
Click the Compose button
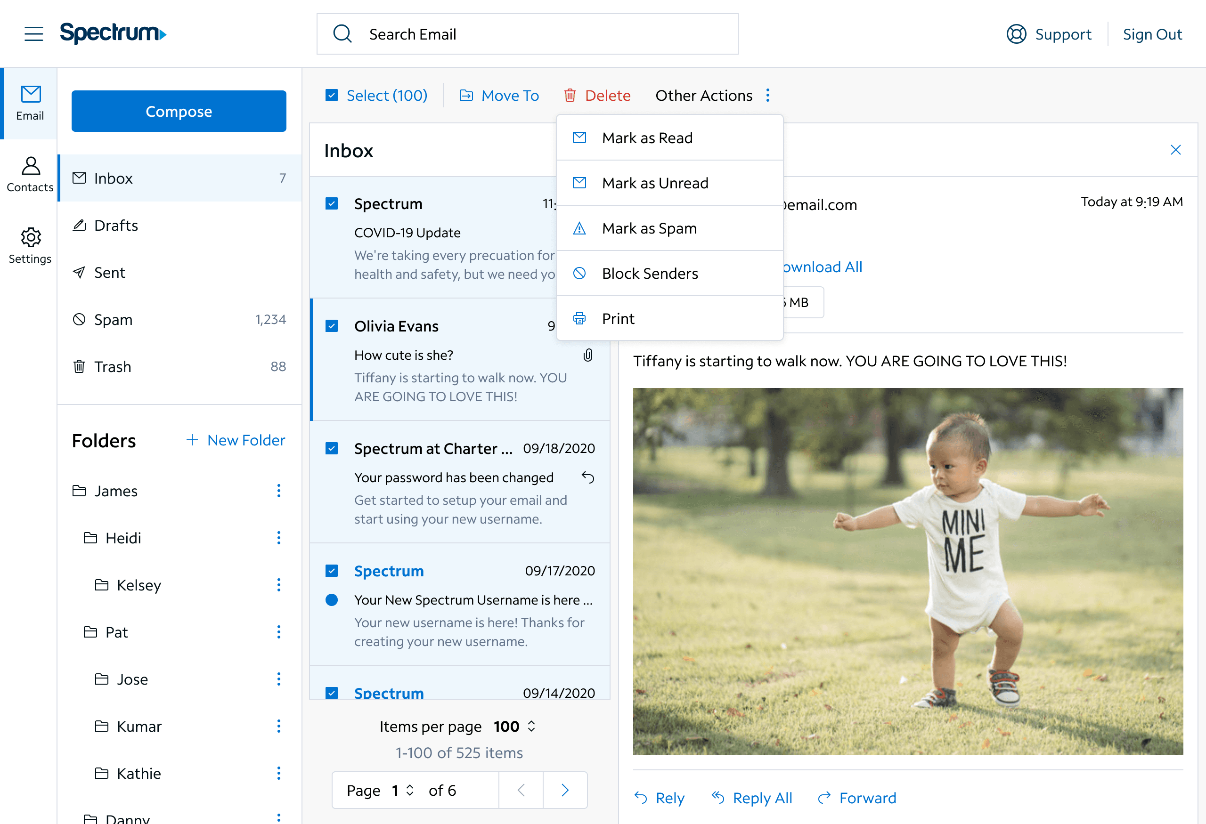coord(179,111)
